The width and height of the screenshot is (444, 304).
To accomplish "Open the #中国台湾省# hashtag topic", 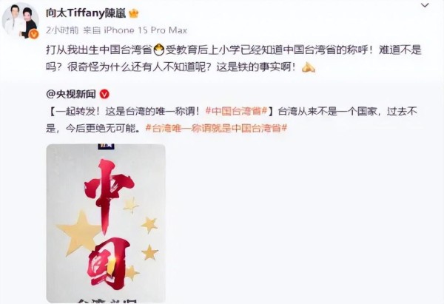I will [236, 111].
